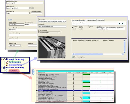This screenshot has height=104, width=130.
Task: Open the product property dropdown
Action: (88, 28)
